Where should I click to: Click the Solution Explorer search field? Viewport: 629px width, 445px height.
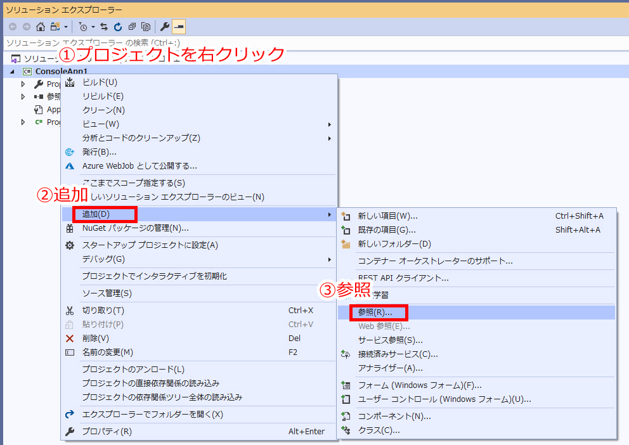click(x=316, y=43)
